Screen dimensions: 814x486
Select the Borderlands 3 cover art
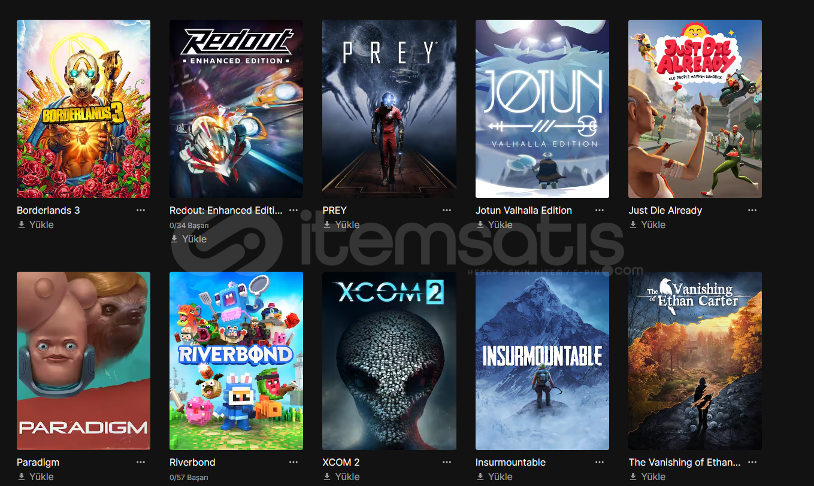83,109
